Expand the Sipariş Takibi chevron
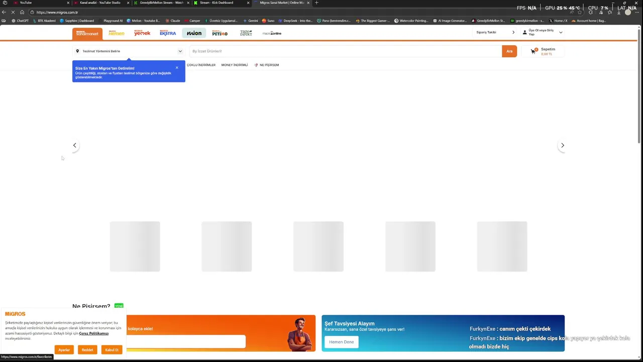The height and width of the screenshot is (362, 643). pyautogui.click(x=513, y=32)
